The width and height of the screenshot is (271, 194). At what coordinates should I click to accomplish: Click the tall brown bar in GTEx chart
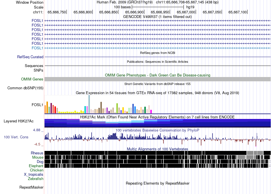101,108
